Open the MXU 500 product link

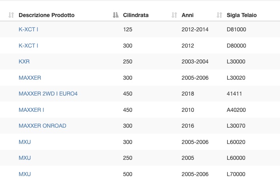pyautogui.click(x=25, y=174)
